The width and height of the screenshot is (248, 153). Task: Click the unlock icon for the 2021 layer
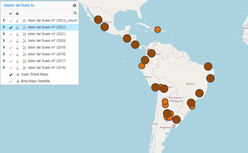[x=17, y=34]
